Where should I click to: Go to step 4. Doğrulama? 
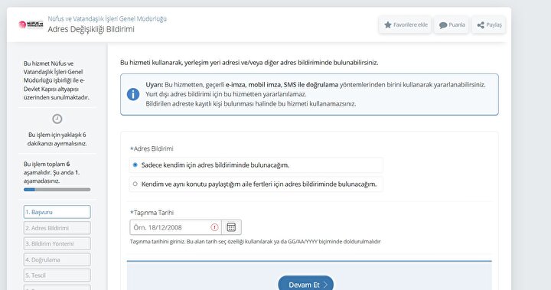tap(57, 259)
